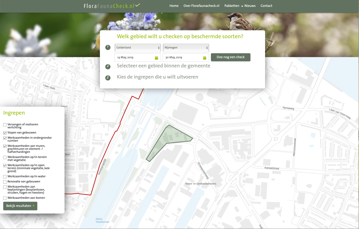
Task: Check 'Werkzaamheden op/in water'
Action: point(5,176)
